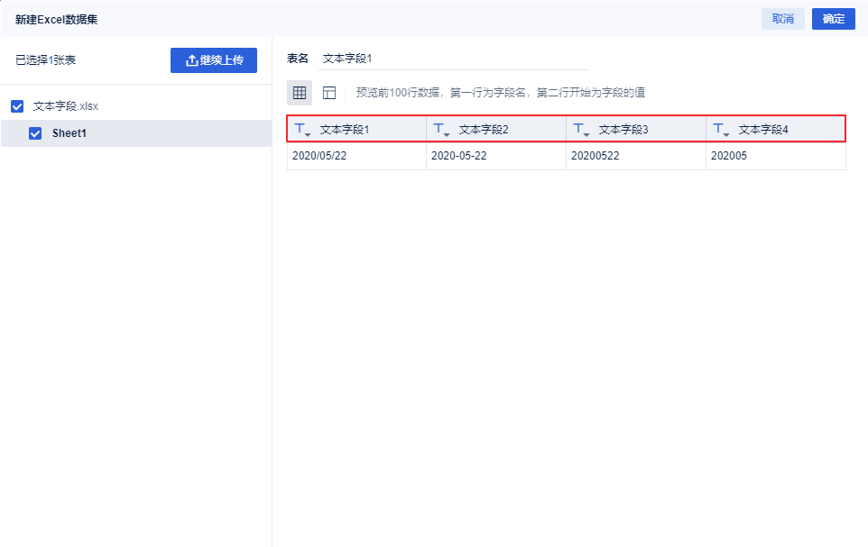Select cell with value 20200522
The height and width of the screenshot is (547, 868).
point(635,156)
